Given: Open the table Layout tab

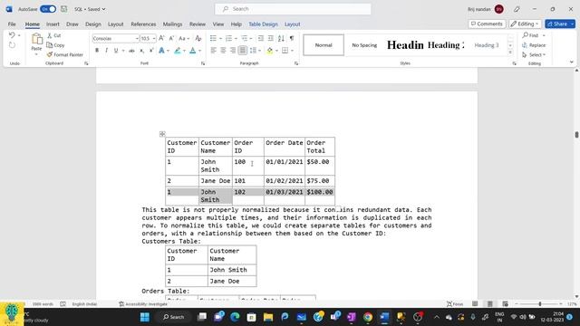Looking at the screenshot, I should 292,24.
